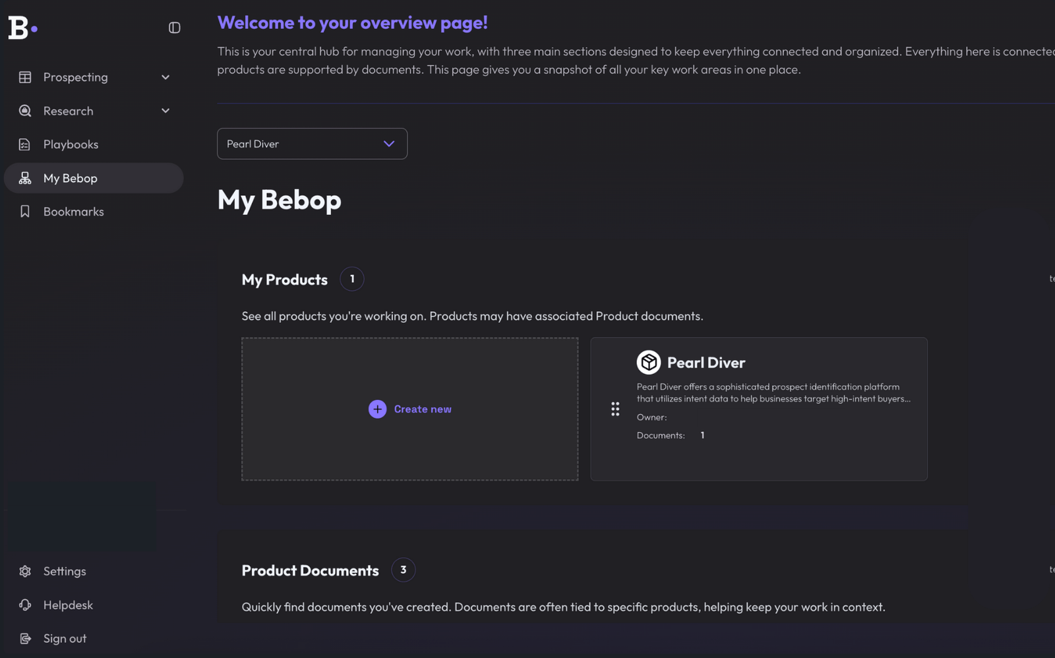This screenshot has width=1055, height=658.
Task: Expand the Prospecting section chevron
Action: point(166,77)
